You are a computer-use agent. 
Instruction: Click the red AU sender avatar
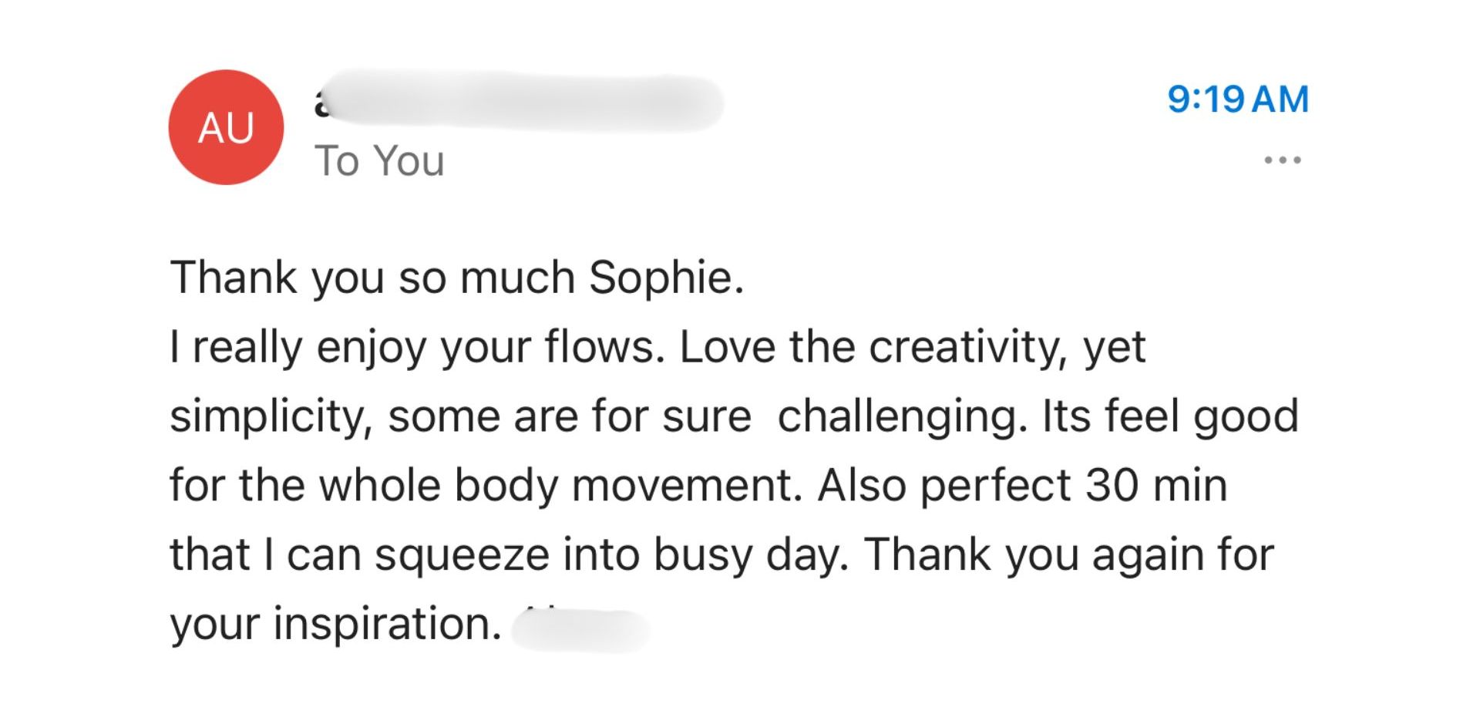click(x=226, y=127)
